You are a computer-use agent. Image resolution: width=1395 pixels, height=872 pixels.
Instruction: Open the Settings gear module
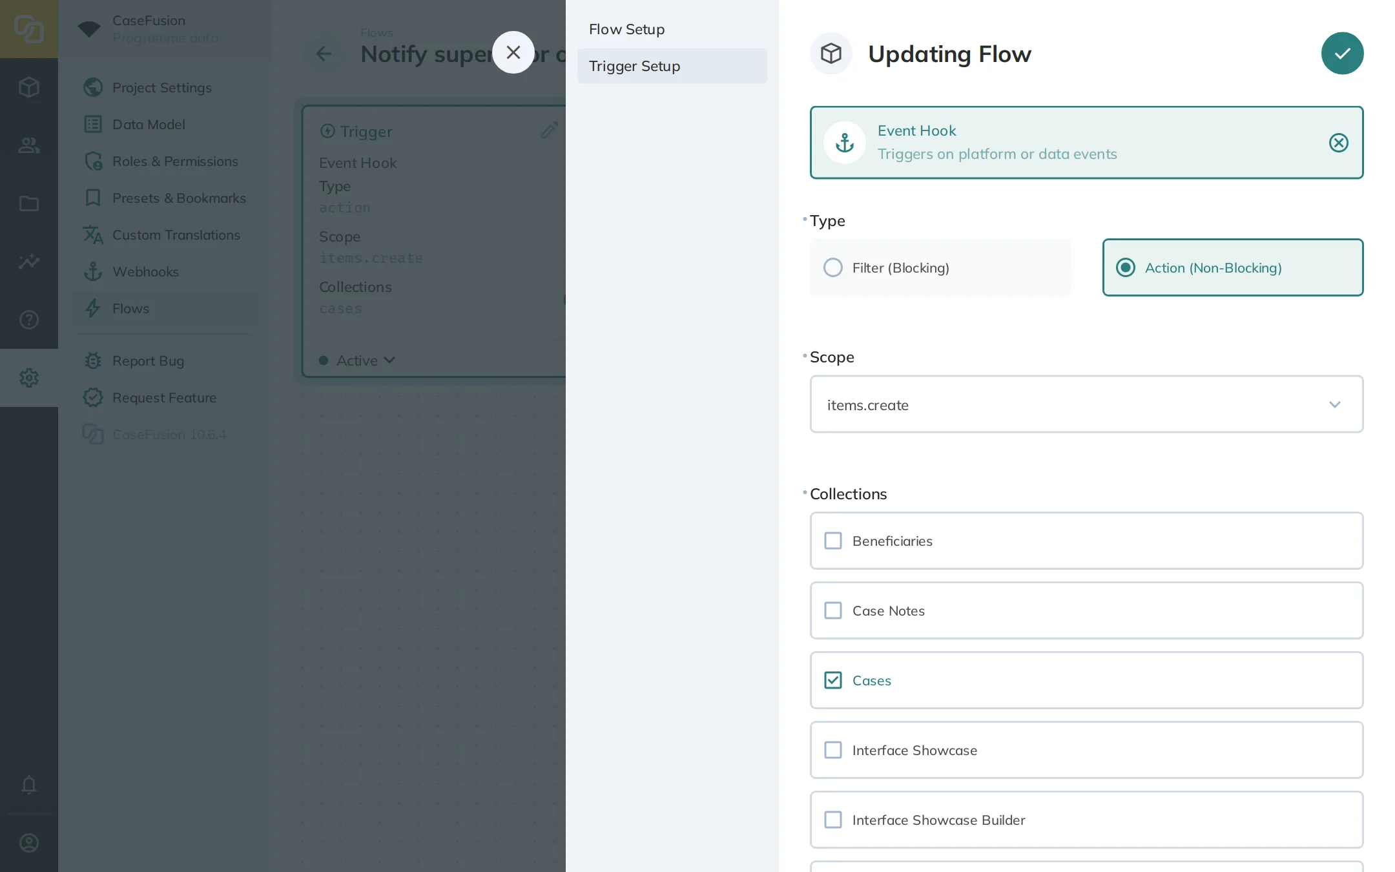click(29, 378)
